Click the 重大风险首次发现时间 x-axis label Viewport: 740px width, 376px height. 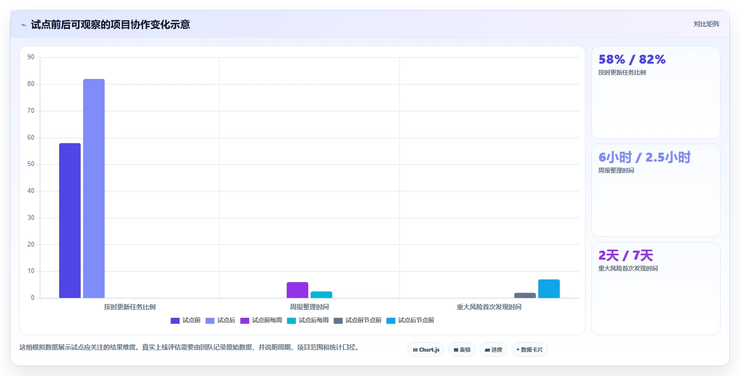[x=489, y=307]
